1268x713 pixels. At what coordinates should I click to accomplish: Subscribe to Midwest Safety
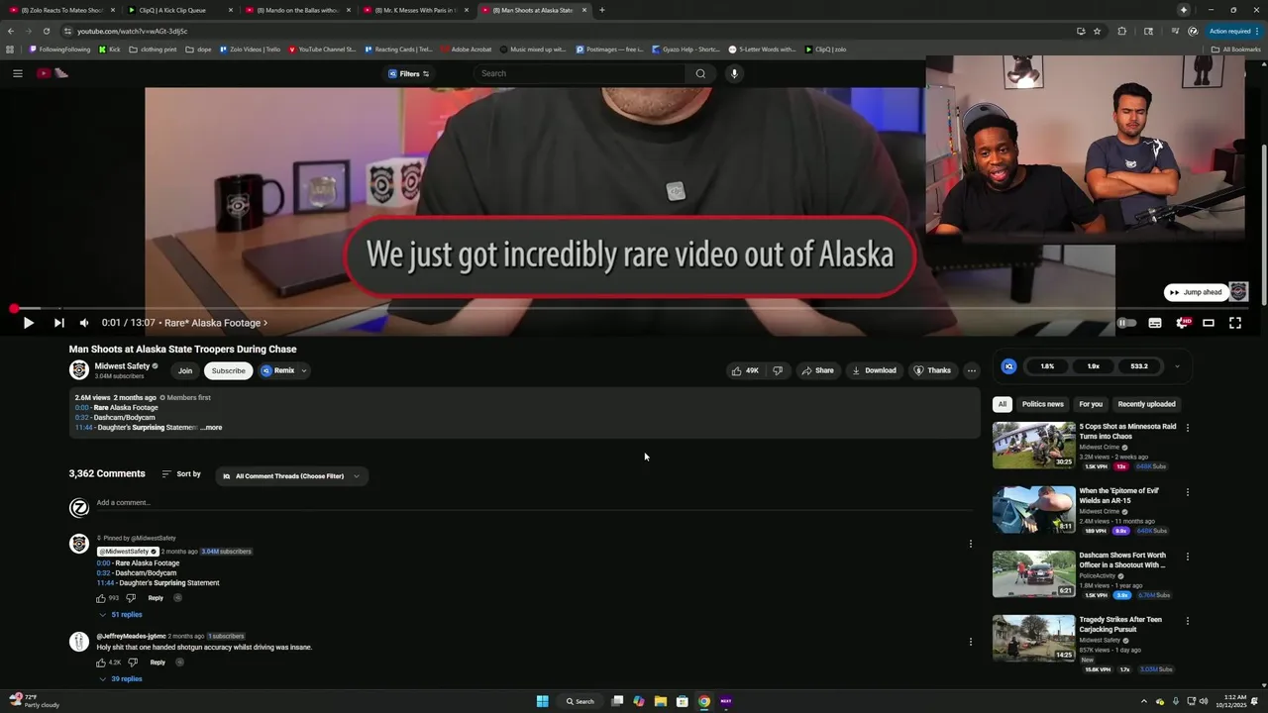pyautogui.click(x=228, y=370)
